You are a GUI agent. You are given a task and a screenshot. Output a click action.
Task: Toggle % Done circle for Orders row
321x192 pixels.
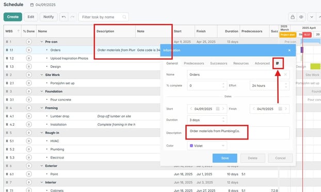point(29,50)
